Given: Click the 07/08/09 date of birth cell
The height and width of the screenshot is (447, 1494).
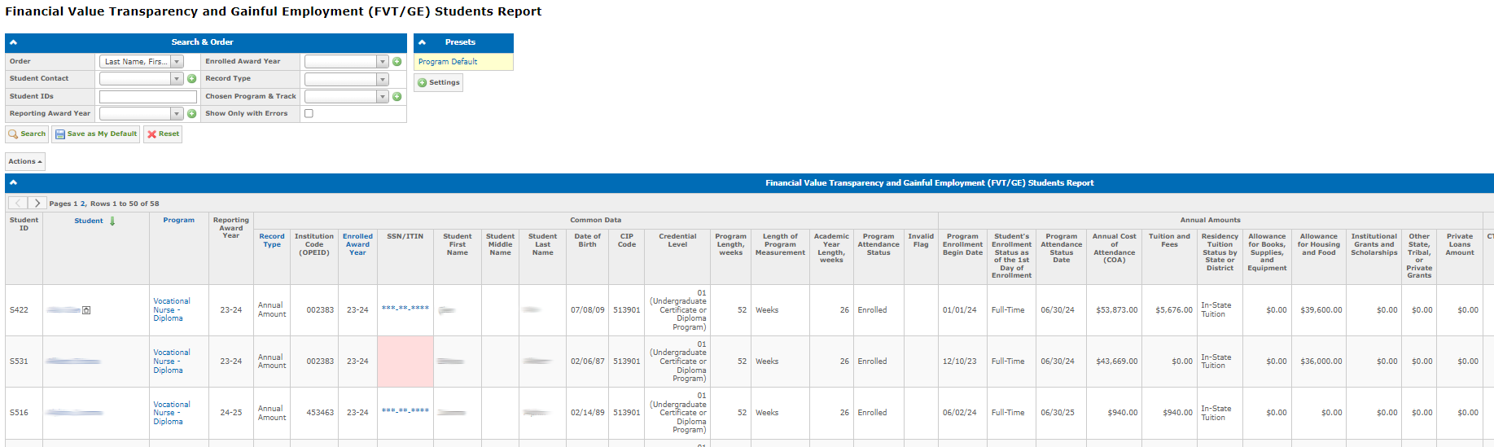Looking at the screenshot, I should point(588,310).
